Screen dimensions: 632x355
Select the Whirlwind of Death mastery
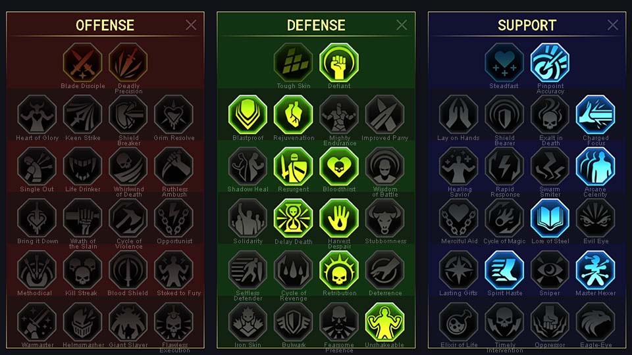(128, 166)
